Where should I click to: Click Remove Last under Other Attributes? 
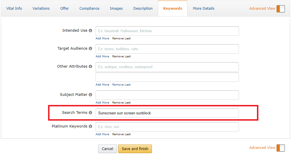(x=121, y=85)
